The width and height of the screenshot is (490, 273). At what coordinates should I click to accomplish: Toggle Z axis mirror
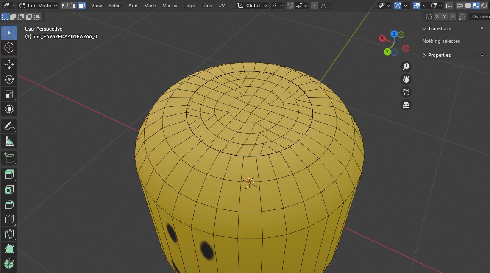click(452, 17)
